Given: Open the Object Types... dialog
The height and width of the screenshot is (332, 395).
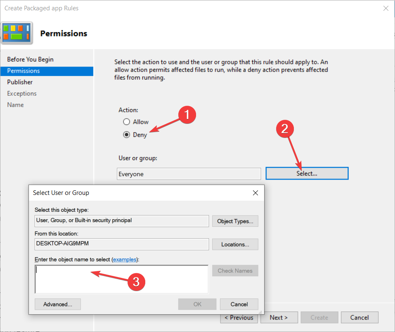Looking at the screenshot, I should [235, 221].
